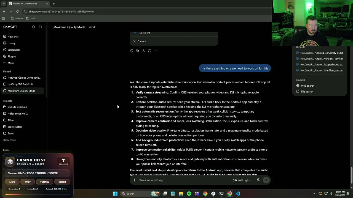Open a new browser tab
The height and width of the screenshot is (198, 353).
pyautogui.click(x=54, y=4)
